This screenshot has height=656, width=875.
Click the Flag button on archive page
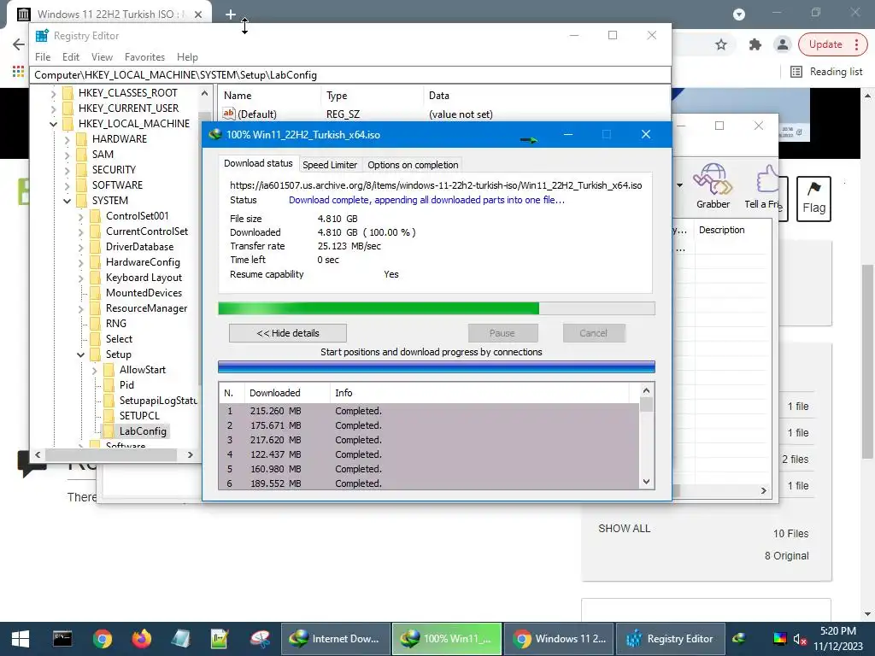pyautogui.click(x=813, y=198)
